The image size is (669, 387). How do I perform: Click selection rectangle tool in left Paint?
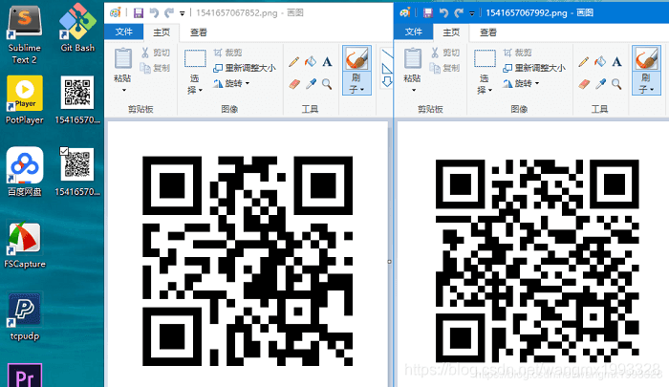[x=195, y=59]
